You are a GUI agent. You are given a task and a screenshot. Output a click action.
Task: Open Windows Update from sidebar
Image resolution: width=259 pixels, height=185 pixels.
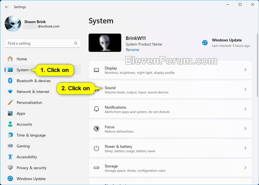pos(42,178)
